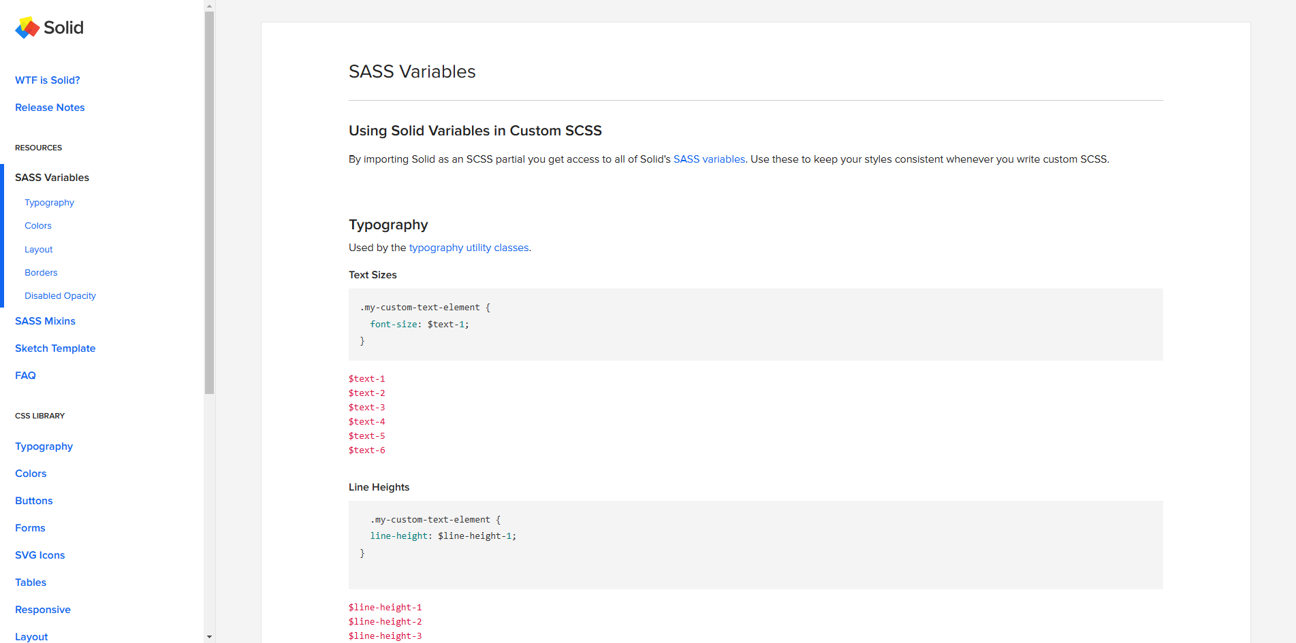
Task: Click the Typography section heading in content
Action: coord(388,225)
